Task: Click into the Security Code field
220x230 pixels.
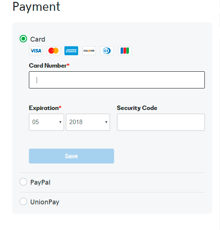Action: point(161,122)
